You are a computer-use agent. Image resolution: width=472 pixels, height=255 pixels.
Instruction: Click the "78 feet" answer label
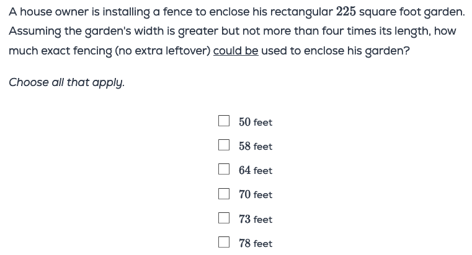pyautogui.click(x=256, y=243)
